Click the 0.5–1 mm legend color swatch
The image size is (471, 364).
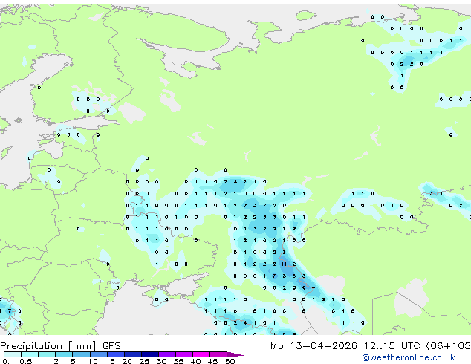click(30, 354)
